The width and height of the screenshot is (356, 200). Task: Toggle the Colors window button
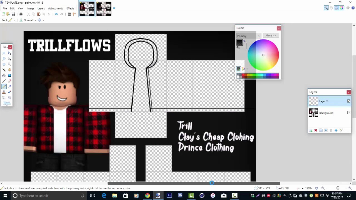342,8
